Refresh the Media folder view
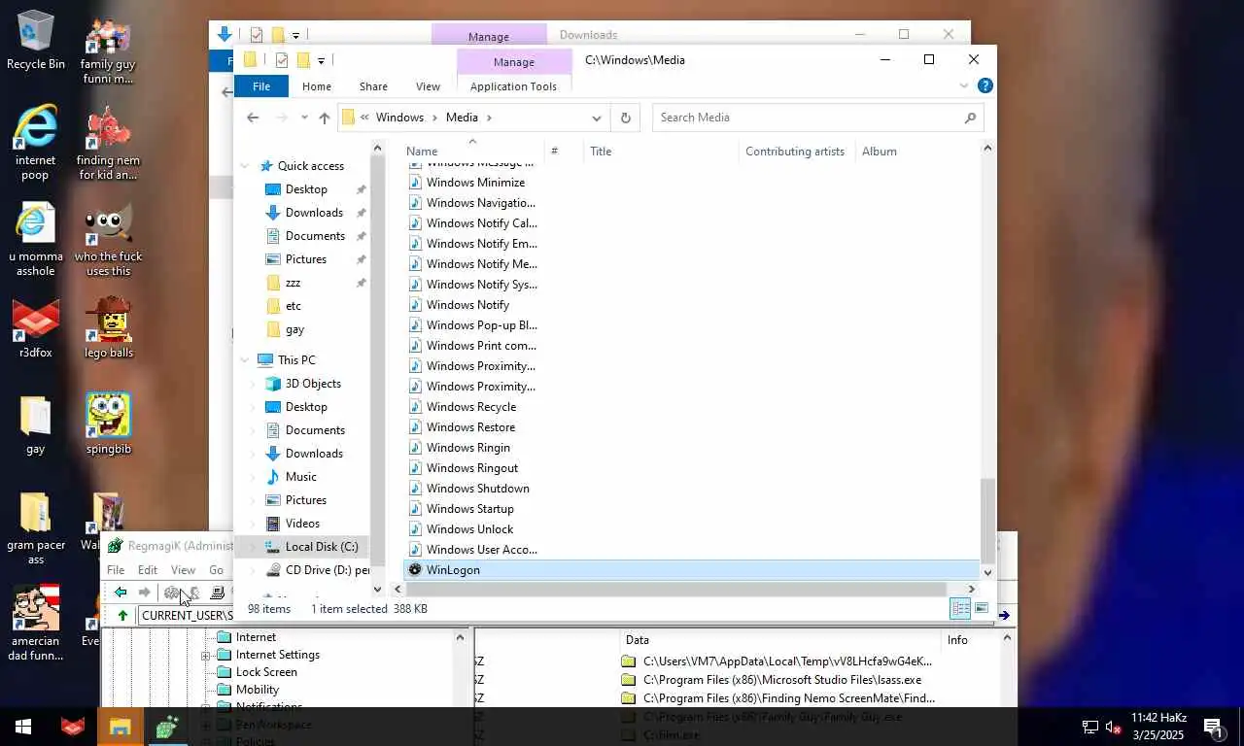Viewport: 1244px width, 746px height. point(625,118)
